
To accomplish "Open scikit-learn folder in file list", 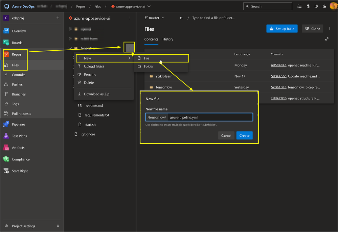I will coord(164,76).
